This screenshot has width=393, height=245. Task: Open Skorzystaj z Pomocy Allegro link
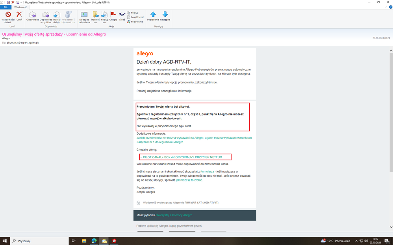click(x=174, y=215)
